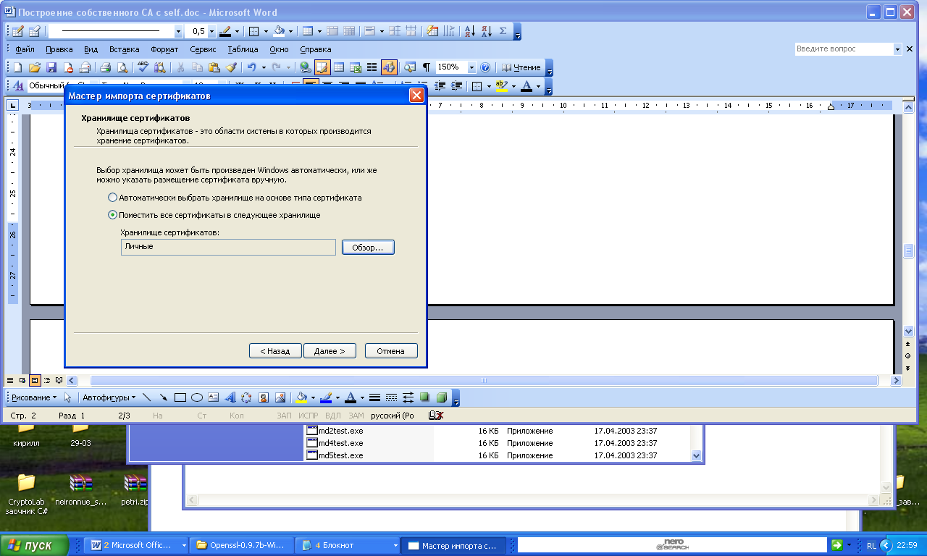Open the Автофигуры menu
Image resolution: width=927 pixels, height=556 pixels.
(x=109, y=397)
